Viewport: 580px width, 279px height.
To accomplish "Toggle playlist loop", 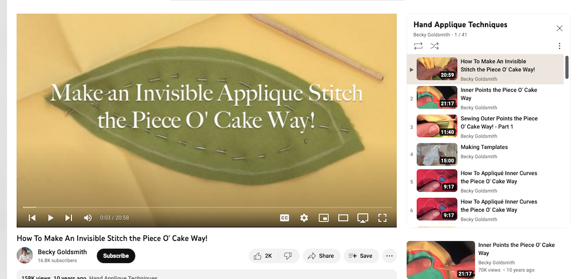I will 418,46.
